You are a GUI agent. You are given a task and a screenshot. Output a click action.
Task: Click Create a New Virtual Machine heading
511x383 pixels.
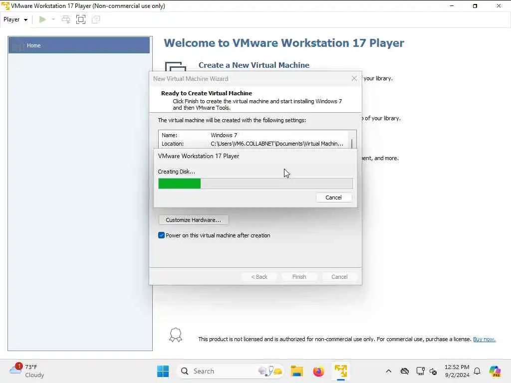coord(254,65)
